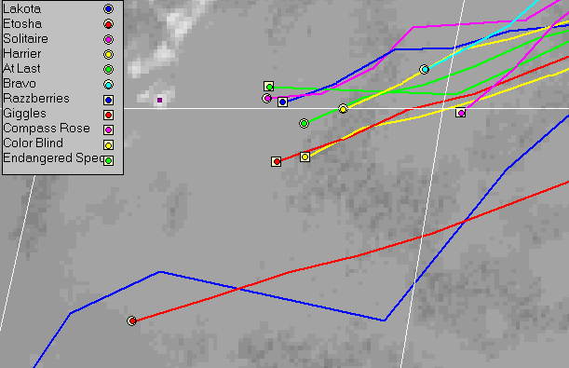Click Endangered Species' green square legend icon
The height and width of the screenshot is (368, 569).
tap(108, 160)
